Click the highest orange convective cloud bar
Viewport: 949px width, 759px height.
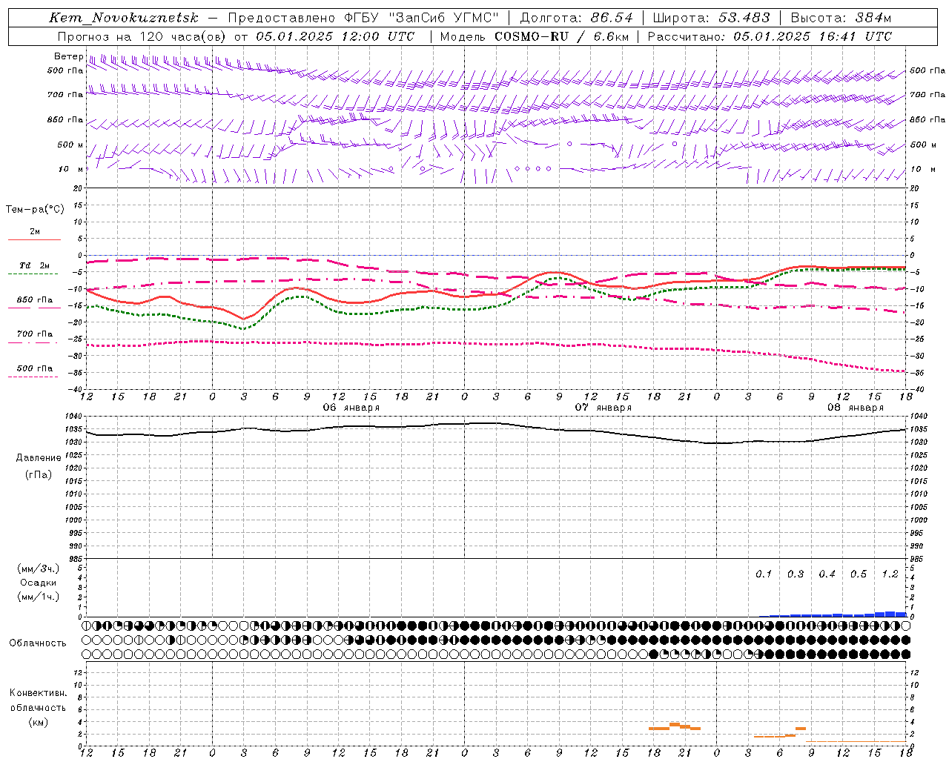click(x=675, y=724)
